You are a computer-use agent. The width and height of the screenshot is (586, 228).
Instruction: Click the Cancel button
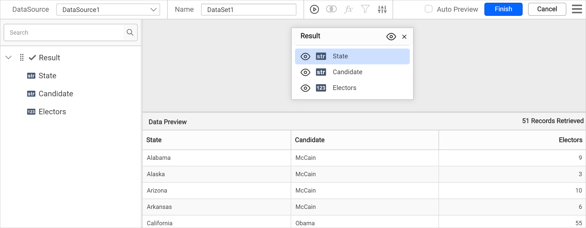click(547, 9)
